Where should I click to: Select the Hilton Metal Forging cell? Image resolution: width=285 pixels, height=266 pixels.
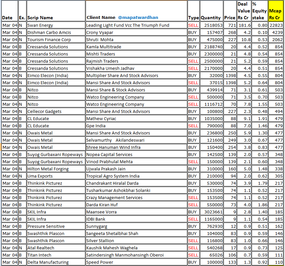56,169
